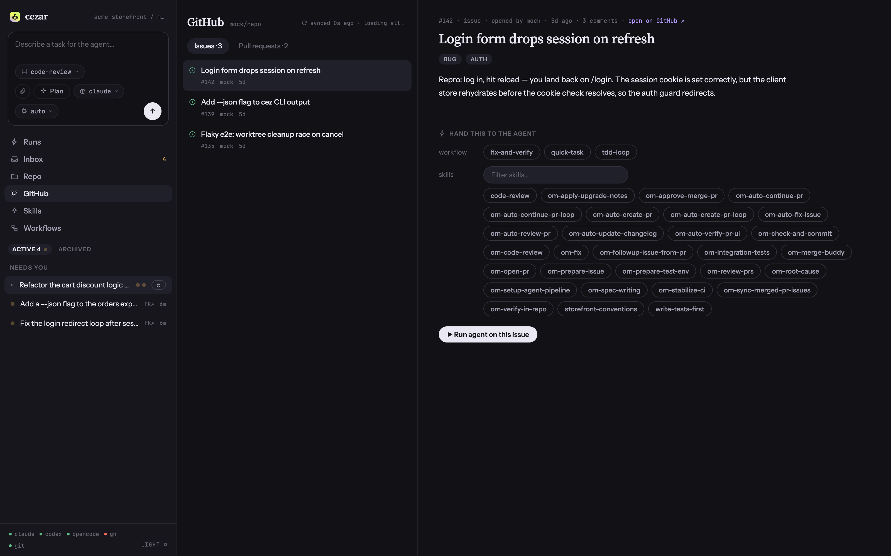Toggle the om-stabilize-ci skill chip

[682, 290]
